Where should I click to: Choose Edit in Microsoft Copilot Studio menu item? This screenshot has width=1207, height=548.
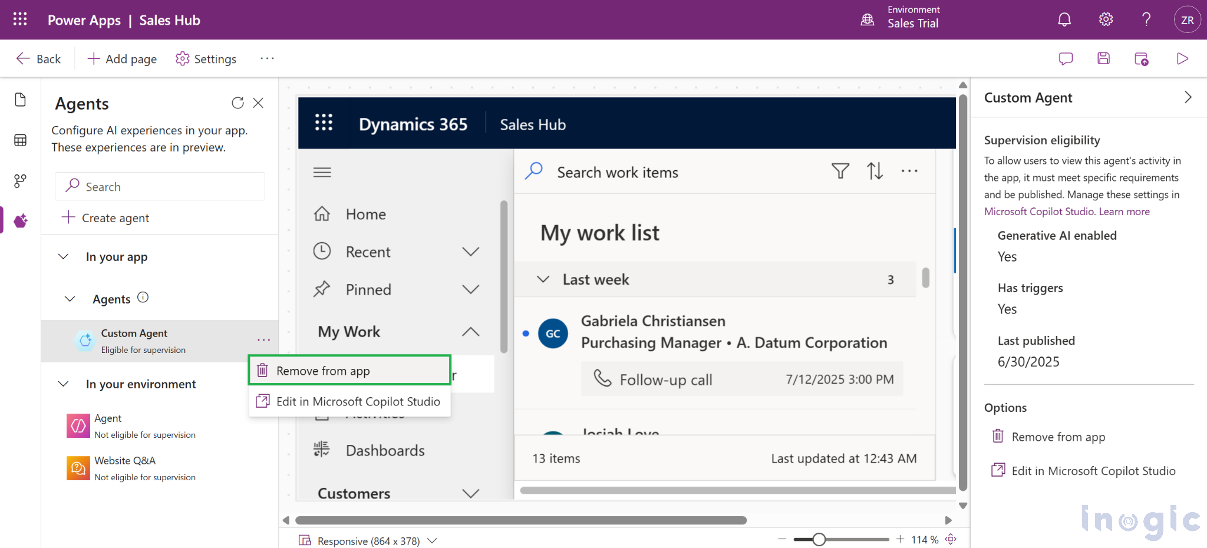(x=349, y=401)
